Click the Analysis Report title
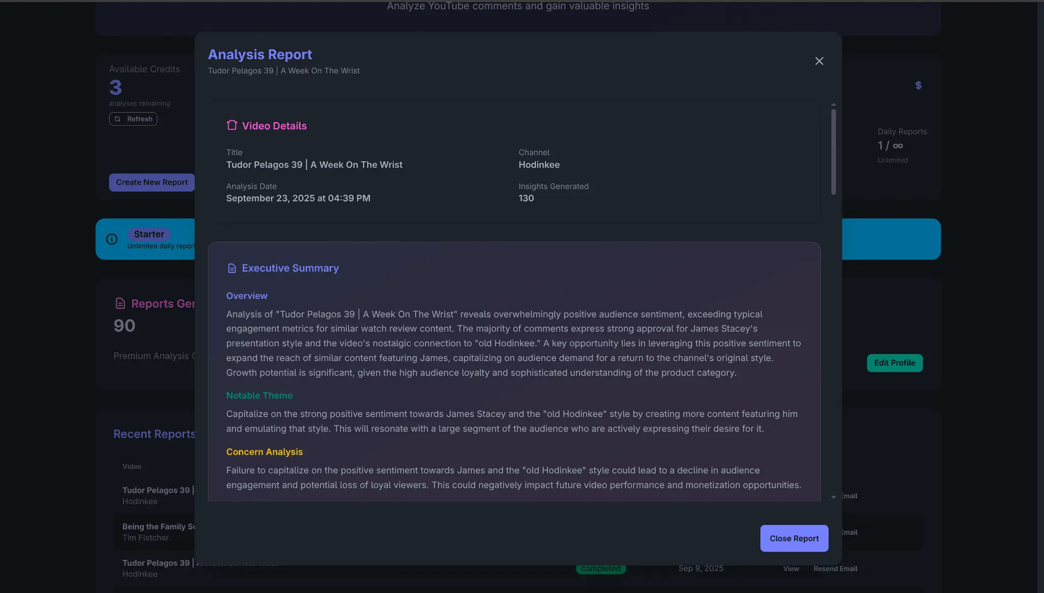The height and width of the screenshot is (593, 1044). tap(260, 55)
